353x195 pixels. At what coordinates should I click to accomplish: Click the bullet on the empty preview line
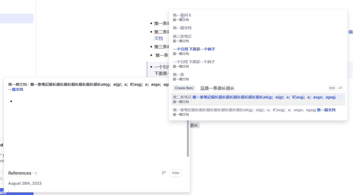click(x=11, y=101)
